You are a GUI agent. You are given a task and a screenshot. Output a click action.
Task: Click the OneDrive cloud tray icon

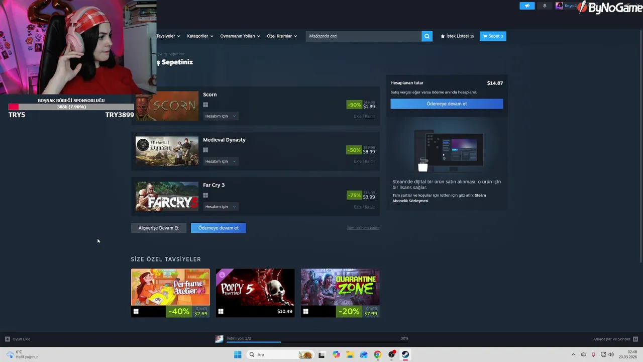point(583,354)
